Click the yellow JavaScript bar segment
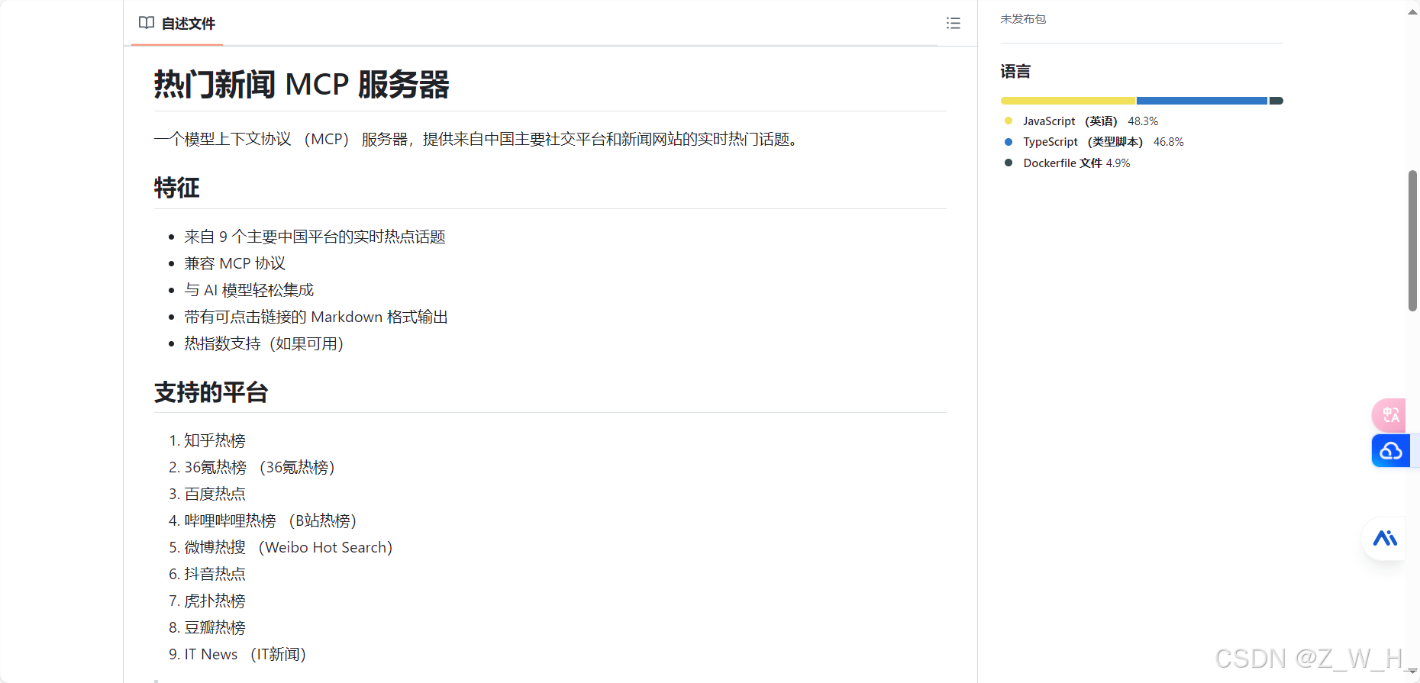The image size is (1420, 683). (1068, 101)
